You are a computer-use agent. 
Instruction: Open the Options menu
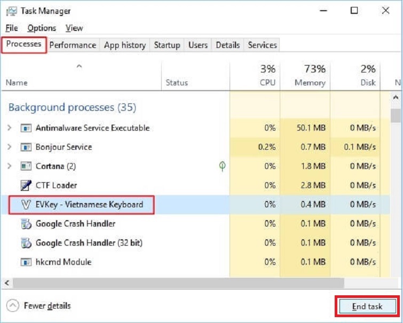pyautogui.click(x=42, y=28)
